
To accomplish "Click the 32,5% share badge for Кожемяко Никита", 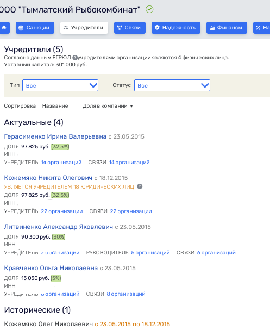I will [60, 195].
